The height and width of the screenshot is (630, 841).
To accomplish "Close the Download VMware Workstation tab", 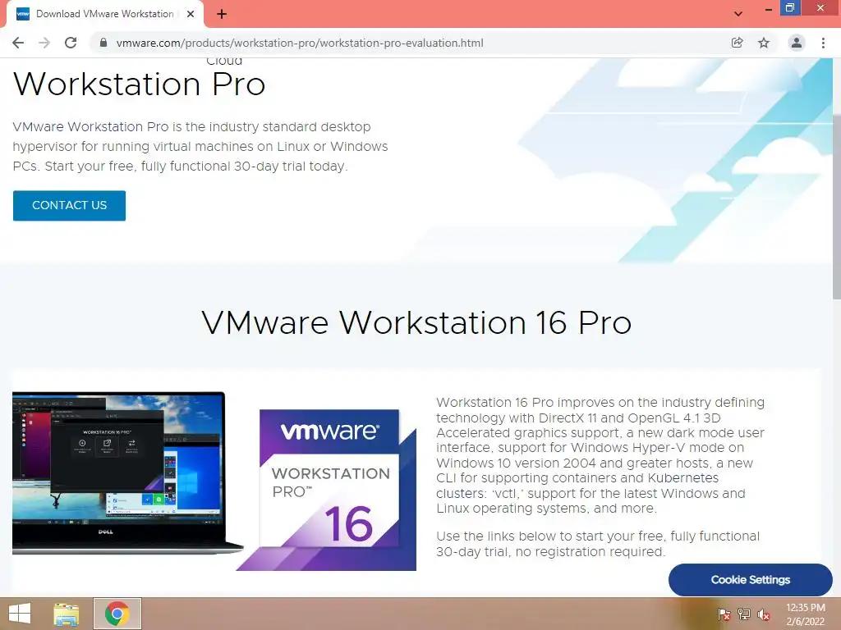I will [x=191, y=14].
